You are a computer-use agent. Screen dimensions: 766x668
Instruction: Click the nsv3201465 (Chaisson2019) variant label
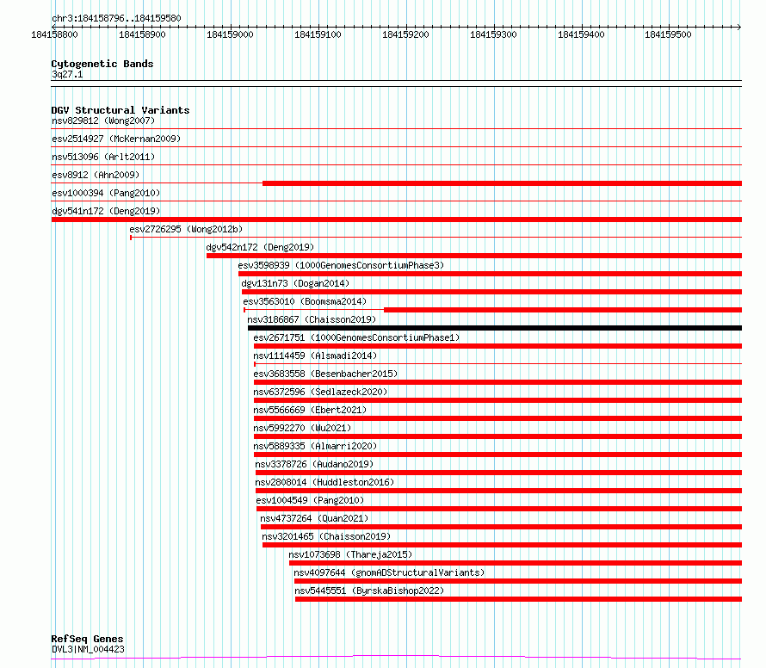tap(326, 536)
